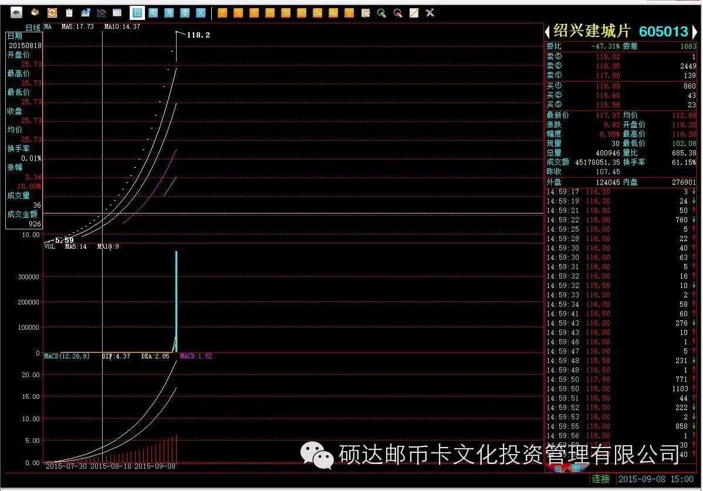Click 卖② ask price 118.00
This screenshot has width=703, height=491.
coord(607,66)
